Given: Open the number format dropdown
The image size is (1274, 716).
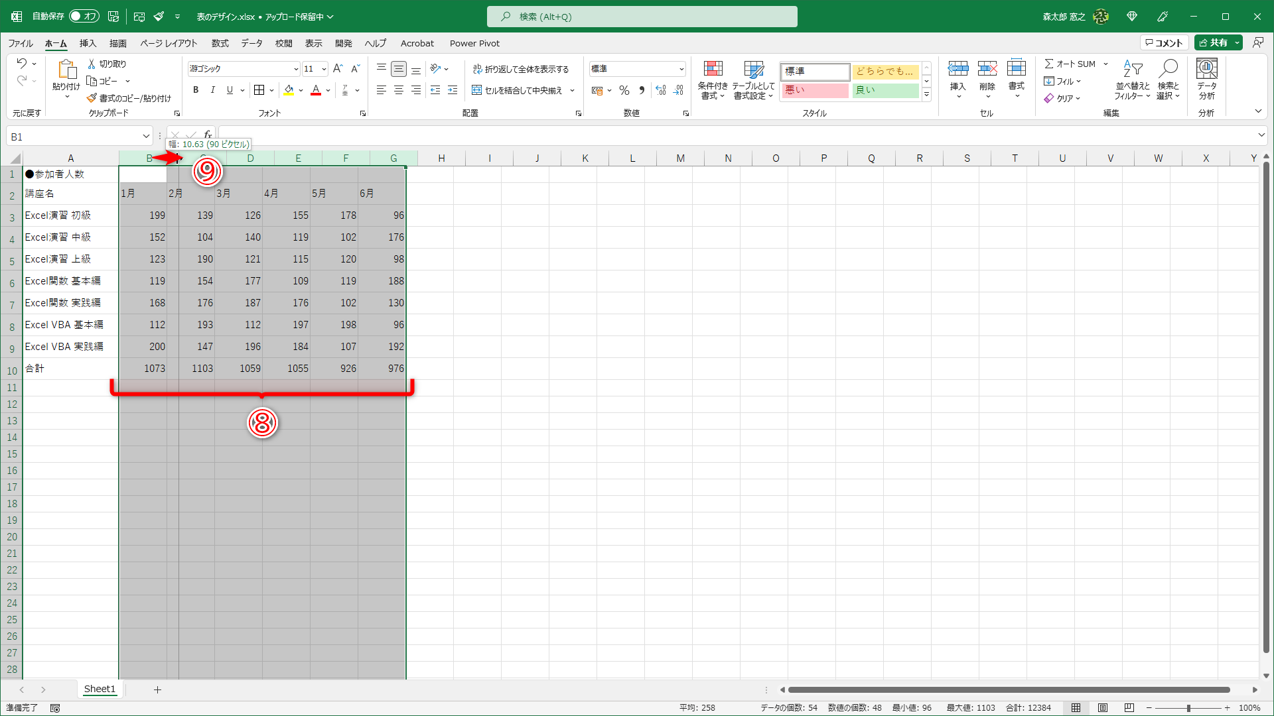Looking at the screenshot, I should (x=681, y=69).
